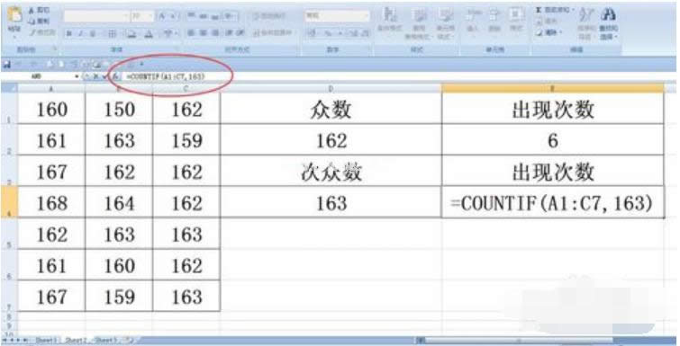The height and width of the screenshot is (346, 680).
Task: Switch to the Sheet3 tab
Action: [x=106, y=341]
